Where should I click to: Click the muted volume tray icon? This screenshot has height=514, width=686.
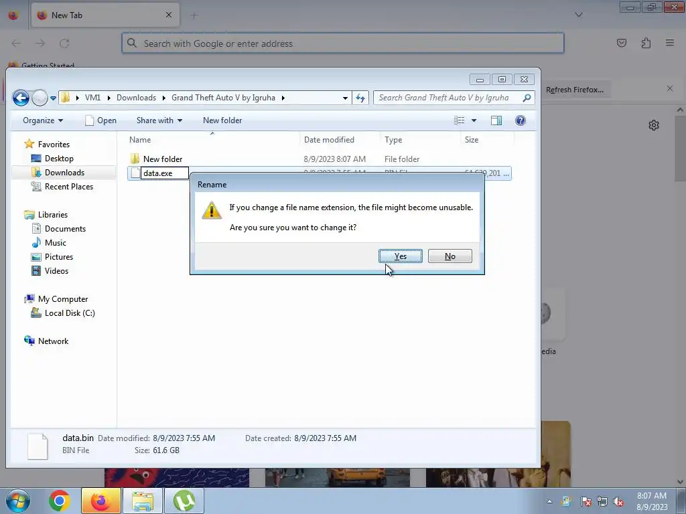click(618, 501)
